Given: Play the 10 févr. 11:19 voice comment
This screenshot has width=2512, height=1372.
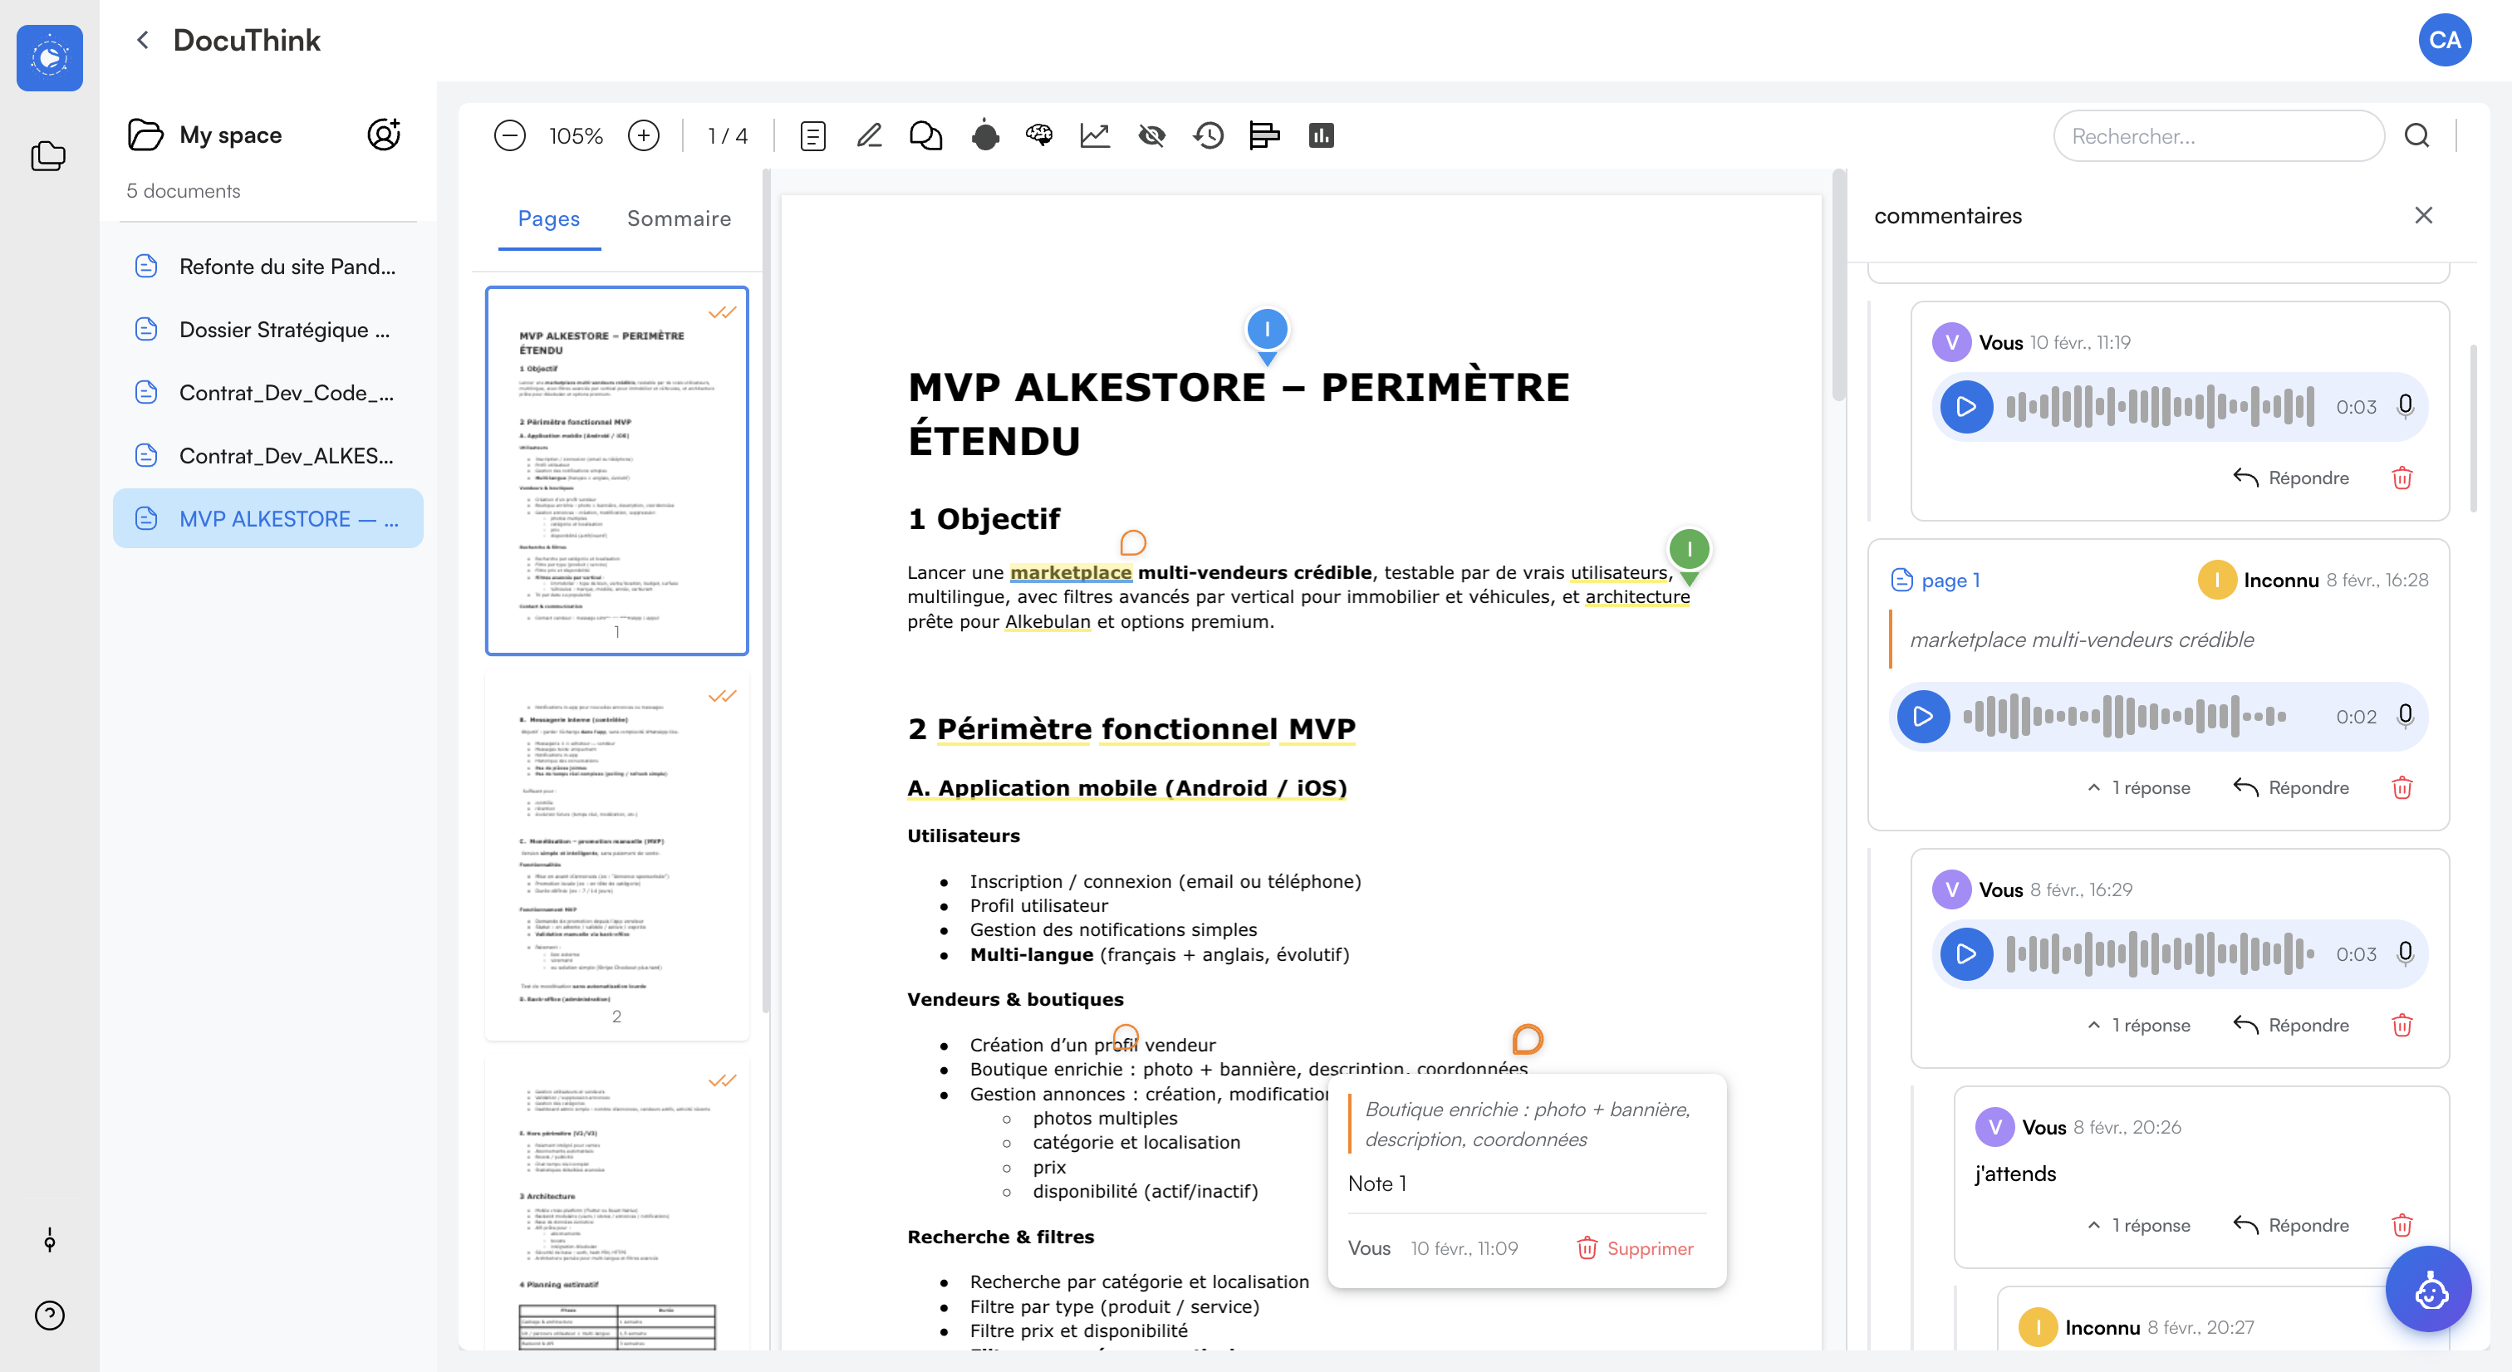Looking at the screenshot, I should click(1966, 407).
